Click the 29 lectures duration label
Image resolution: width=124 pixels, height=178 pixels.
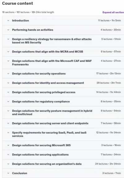[109, 83]
